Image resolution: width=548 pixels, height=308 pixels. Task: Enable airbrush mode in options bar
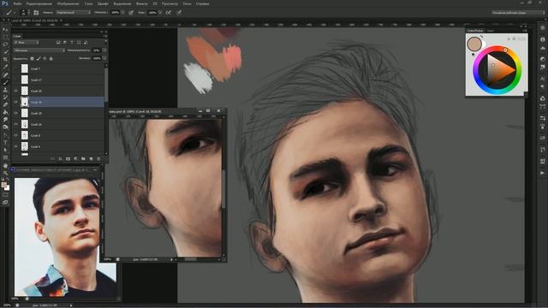(x=168, y=12)
